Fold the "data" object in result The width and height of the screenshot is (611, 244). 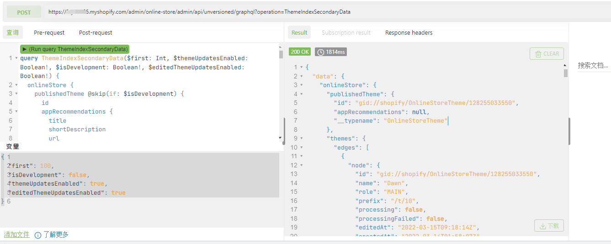302,76
